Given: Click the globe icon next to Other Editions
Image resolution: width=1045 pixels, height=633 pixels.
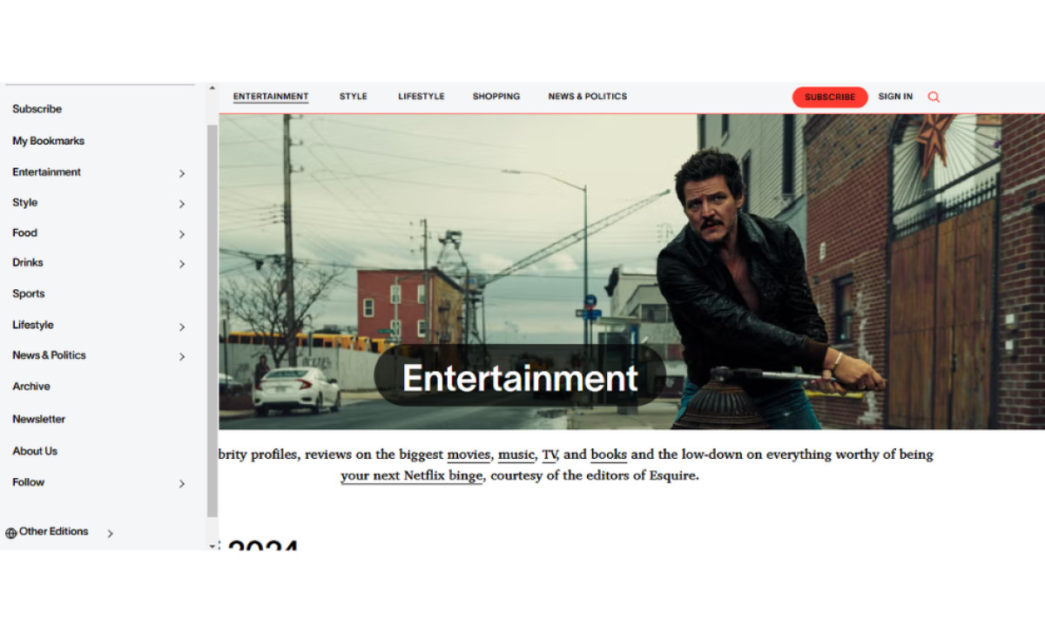Looking at the screenshot, I should pos(11,532).
